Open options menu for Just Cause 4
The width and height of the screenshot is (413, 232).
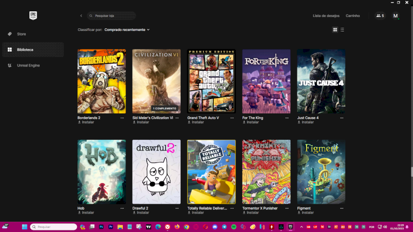[342, 118]
